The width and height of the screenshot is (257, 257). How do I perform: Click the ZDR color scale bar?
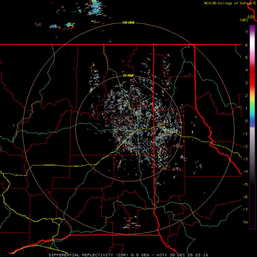[252, 127]
